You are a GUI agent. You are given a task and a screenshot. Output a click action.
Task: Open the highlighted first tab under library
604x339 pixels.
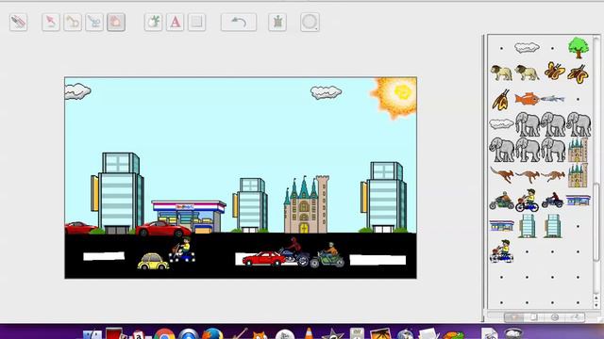pyautogui.click(x=514, y=317)
